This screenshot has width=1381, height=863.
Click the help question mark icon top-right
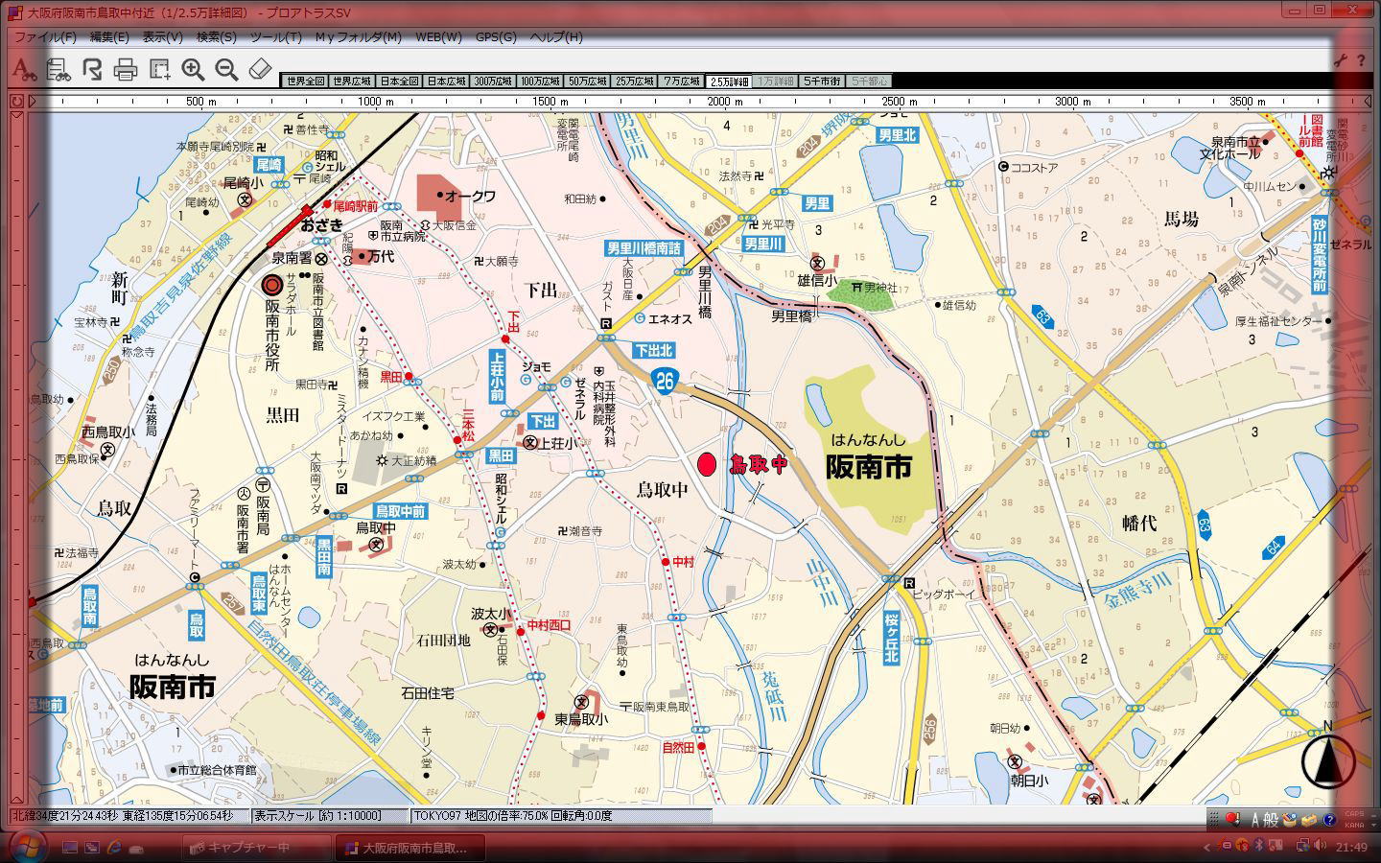[1360, 60]
